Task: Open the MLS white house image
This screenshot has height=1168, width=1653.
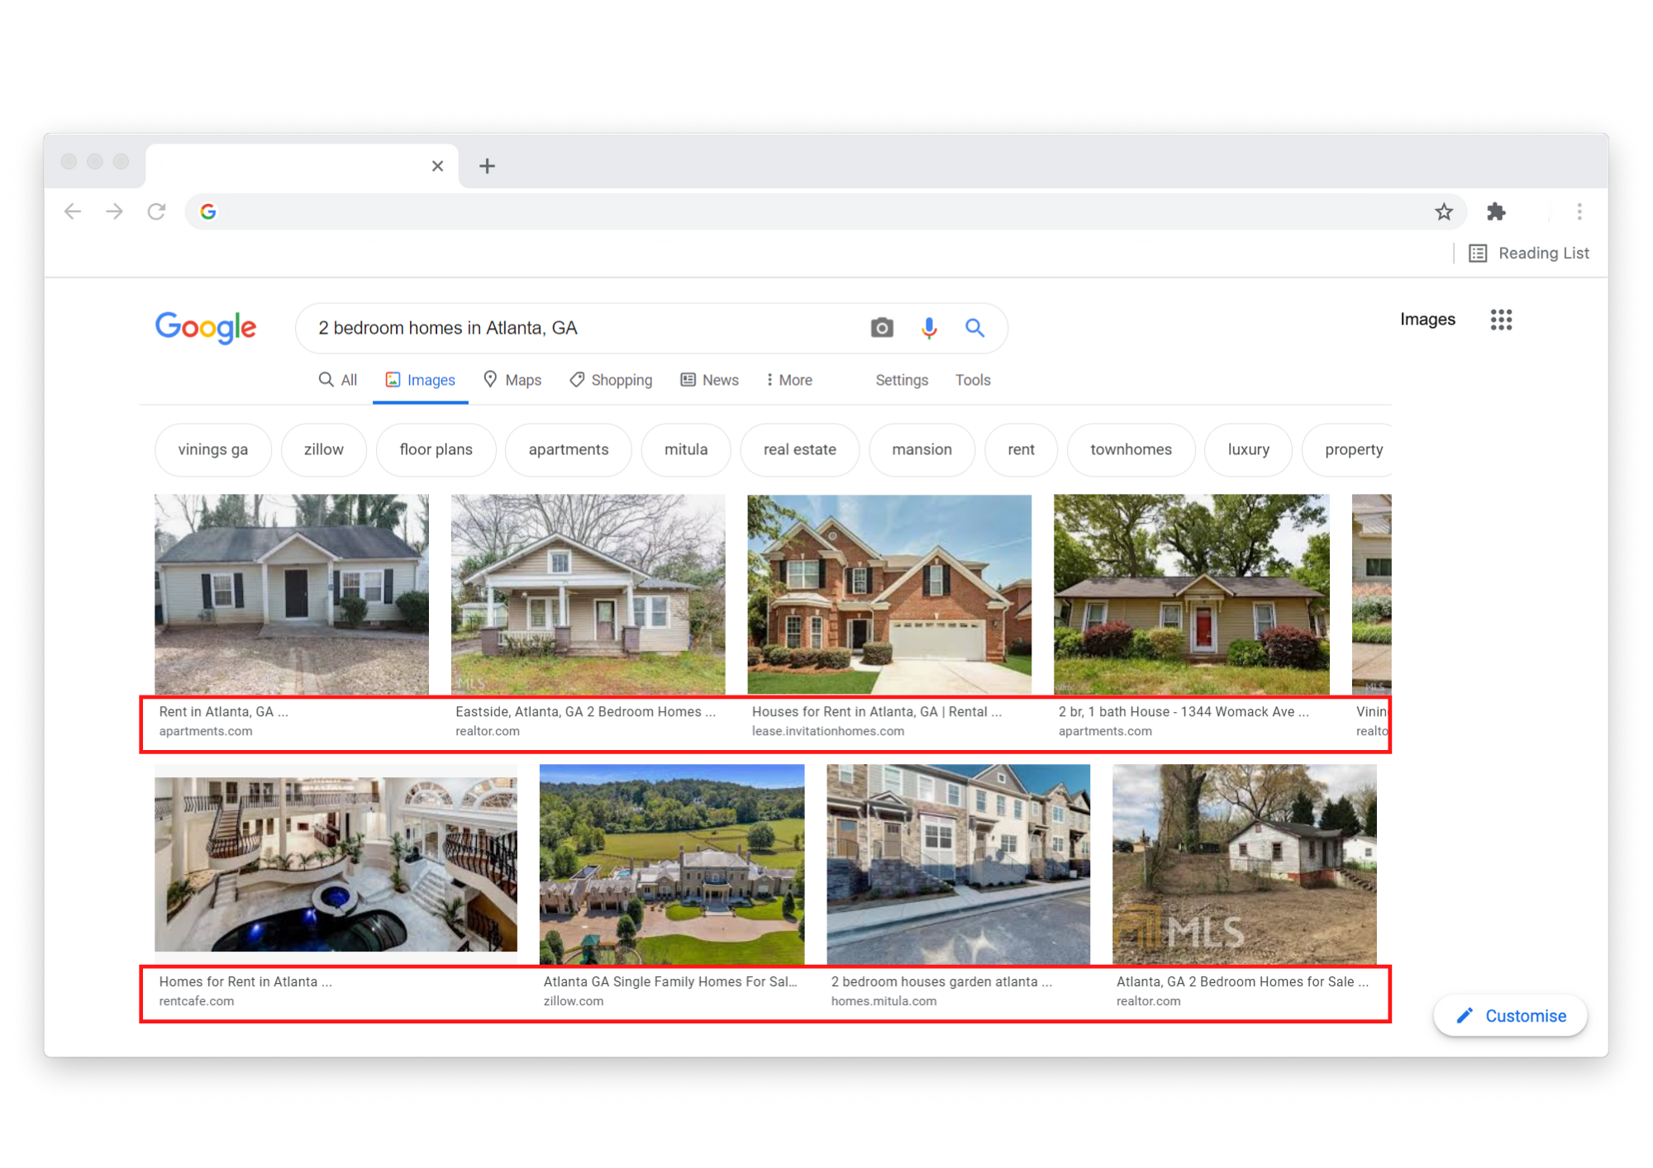Action: click(1245, 864)
